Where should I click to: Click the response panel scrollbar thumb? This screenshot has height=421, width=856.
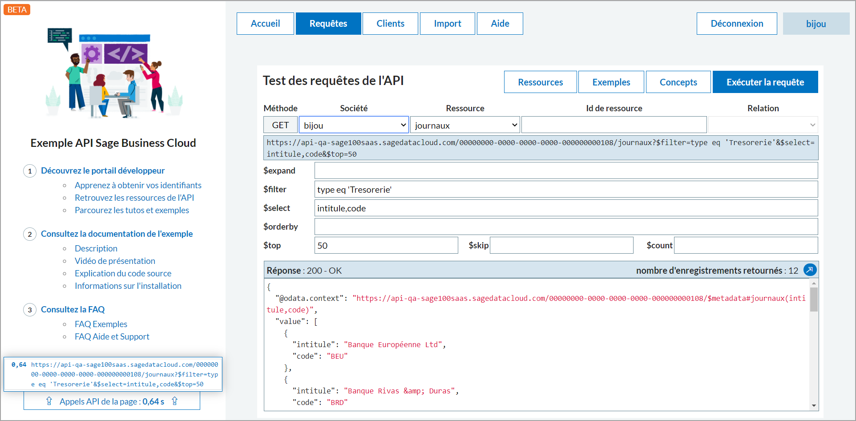coord(814,300)
